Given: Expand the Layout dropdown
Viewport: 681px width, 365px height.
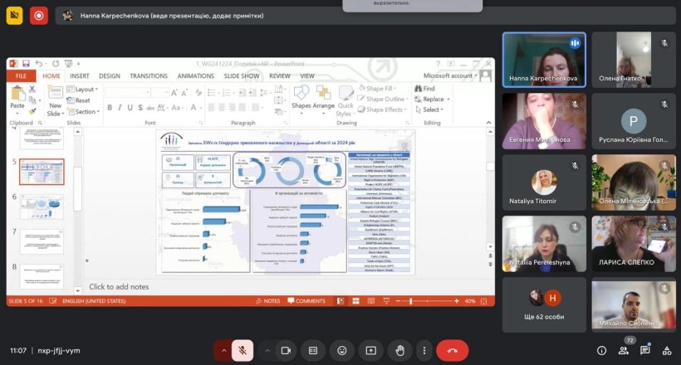Looking at the screenshot, I should pos(82,89).
